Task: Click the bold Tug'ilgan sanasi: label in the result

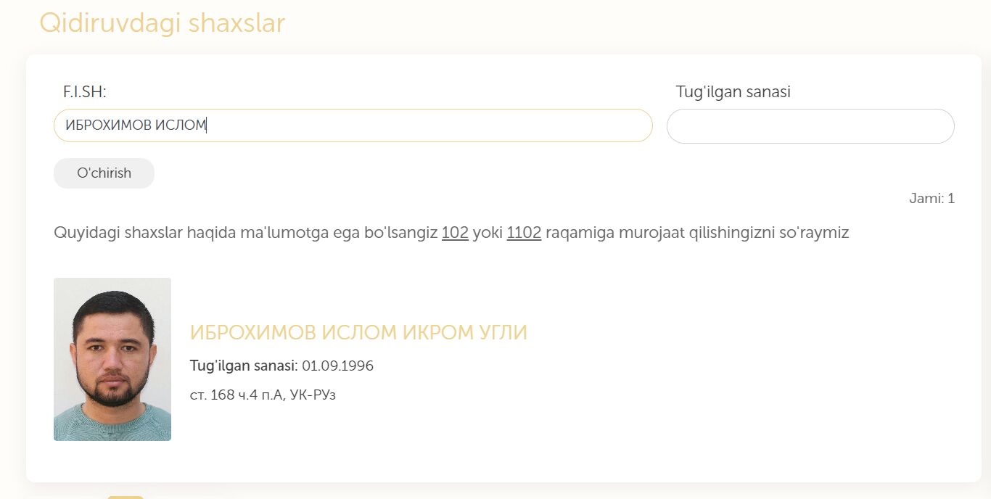Action: pos(244,366)
